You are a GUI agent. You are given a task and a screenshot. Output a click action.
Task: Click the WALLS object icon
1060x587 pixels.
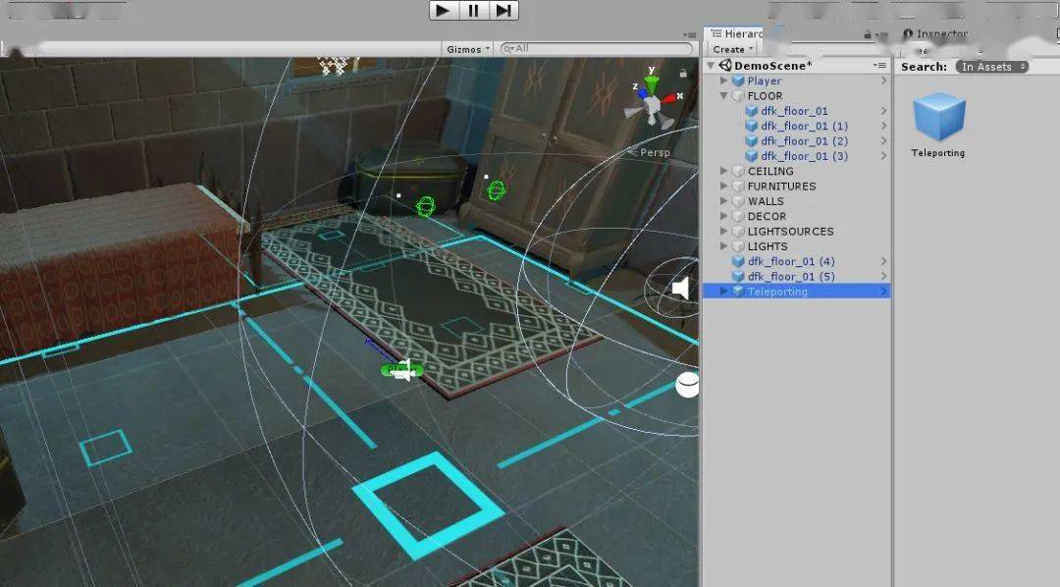click(x=738, y=201)
